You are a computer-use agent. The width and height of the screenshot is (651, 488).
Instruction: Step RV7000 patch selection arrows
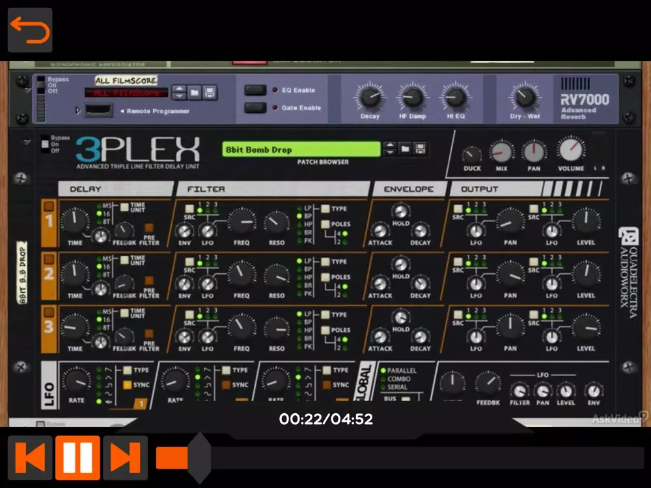(x=179, y=92)
